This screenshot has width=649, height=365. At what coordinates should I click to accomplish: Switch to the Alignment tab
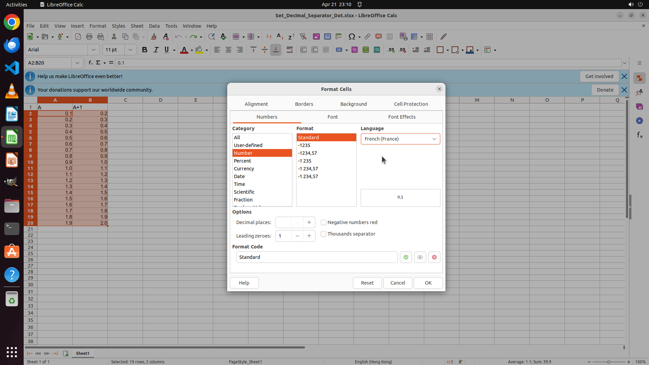click(x=256, y=104)
